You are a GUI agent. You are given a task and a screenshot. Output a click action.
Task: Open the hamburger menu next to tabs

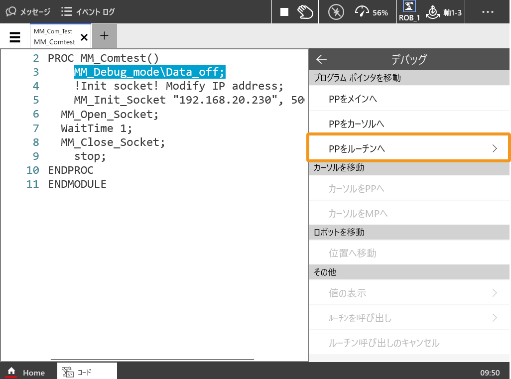tap(15, 37)
